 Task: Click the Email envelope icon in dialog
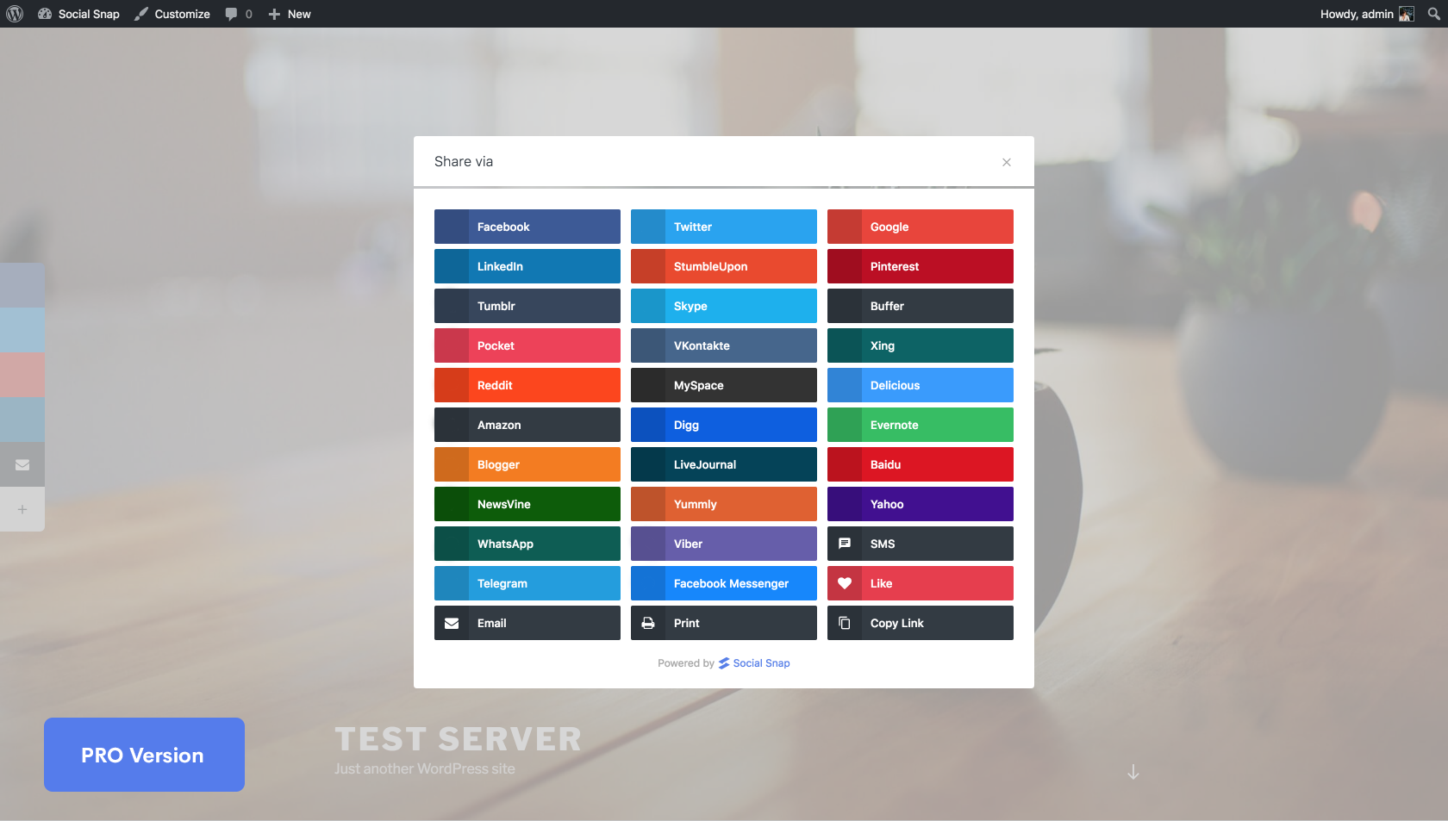point(452,623)
